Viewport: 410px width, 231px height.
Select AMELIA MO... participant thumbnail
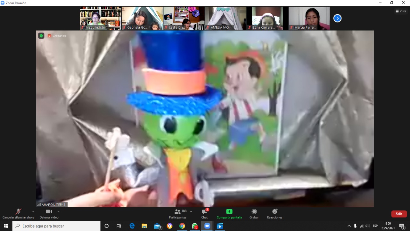[225, 18]
